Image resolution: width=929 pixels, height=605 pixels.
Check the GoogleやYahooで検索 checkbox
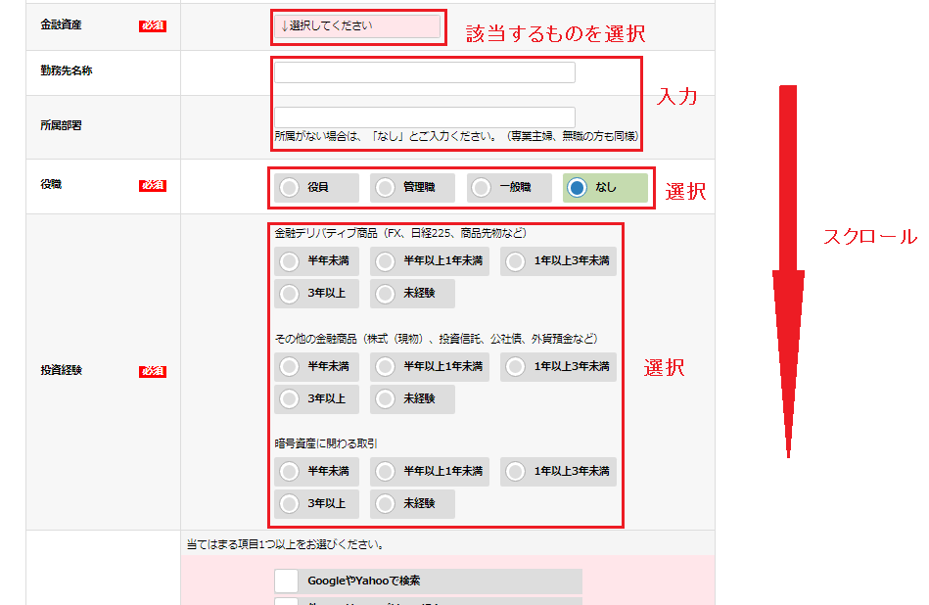click(287, 581)
